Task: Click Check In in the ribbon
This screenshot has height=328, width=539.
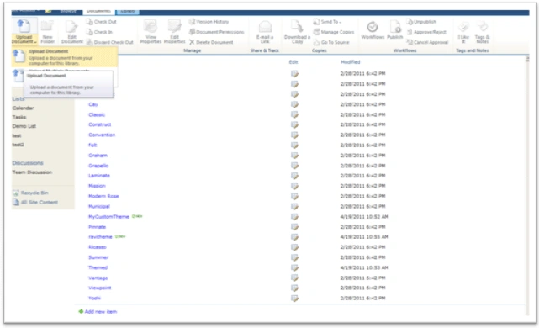Action: [x=99, y=32]
